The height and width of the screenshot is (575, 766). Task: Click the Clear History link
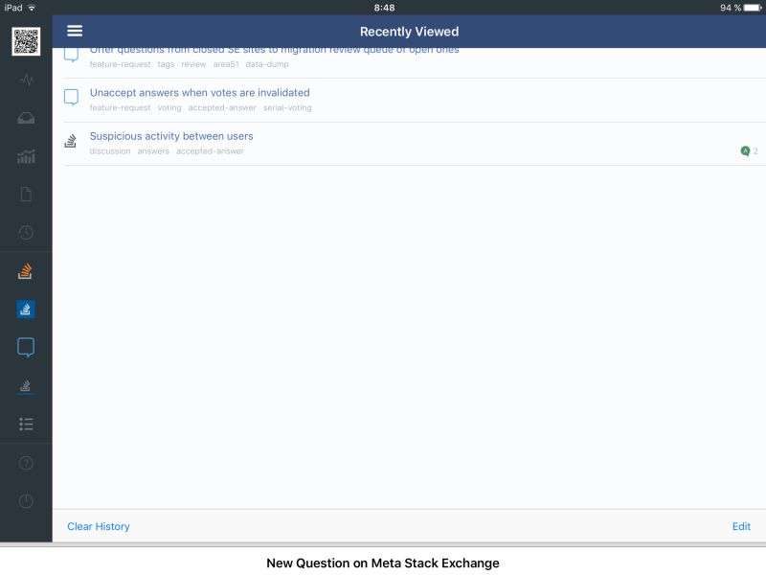click(97, 526)
